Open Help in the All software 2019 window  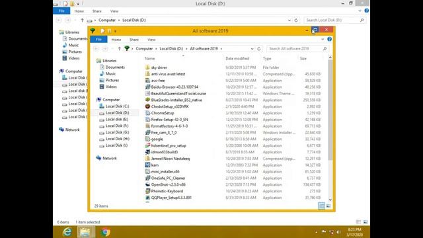pyautogui.click(x=329, y=39)
